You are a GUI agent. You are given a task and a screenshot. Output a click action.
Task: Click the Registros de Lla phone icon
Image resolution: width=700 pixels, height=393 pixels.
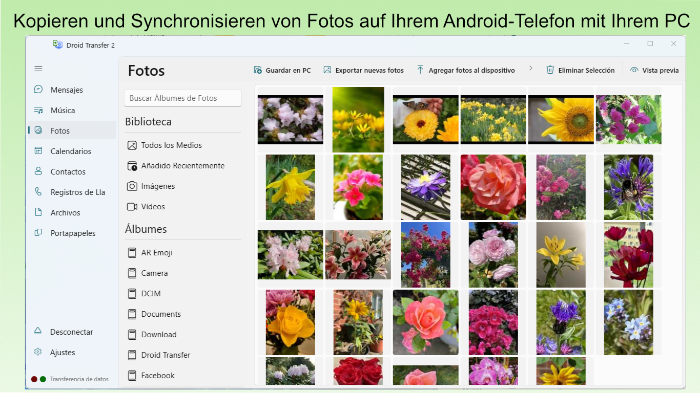point(38,191)
